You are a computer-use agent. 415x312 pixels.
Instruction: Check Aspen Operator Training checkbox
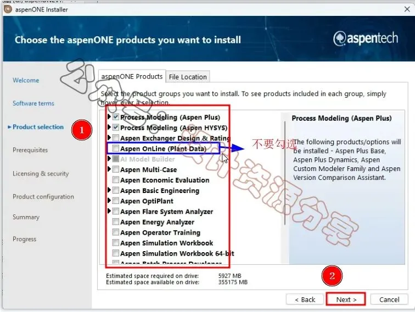[115, 232]
